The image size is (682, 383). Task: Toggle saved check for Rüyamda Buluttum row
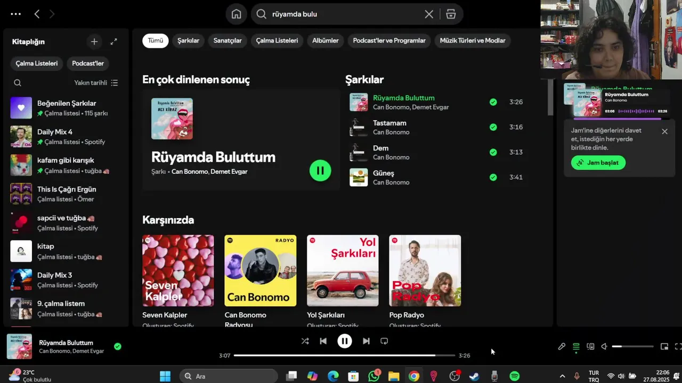(493, 102)
